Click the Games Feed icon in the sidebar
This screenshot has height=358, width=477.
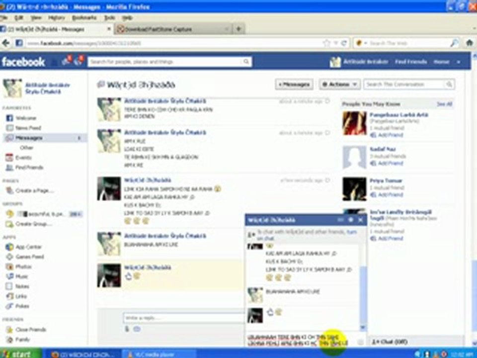(9, 257)
